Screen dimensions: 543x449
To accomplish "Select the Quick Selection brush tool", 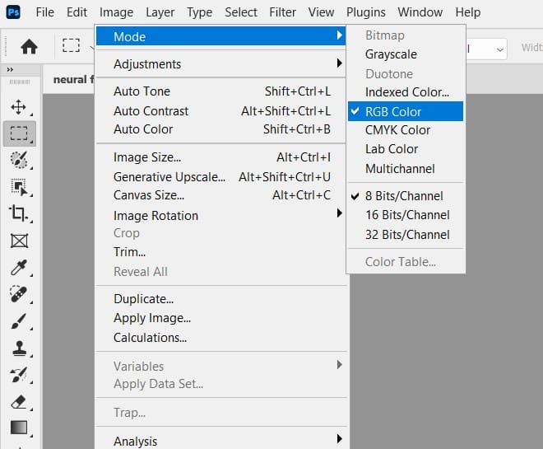I will click(19, 160).
